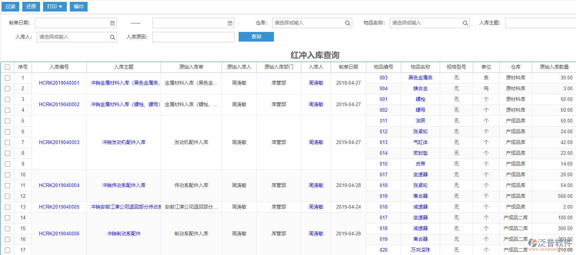Open record link HCRK2019040003
The width and height of the screenshot is (576, 255).
coord(60,142)
